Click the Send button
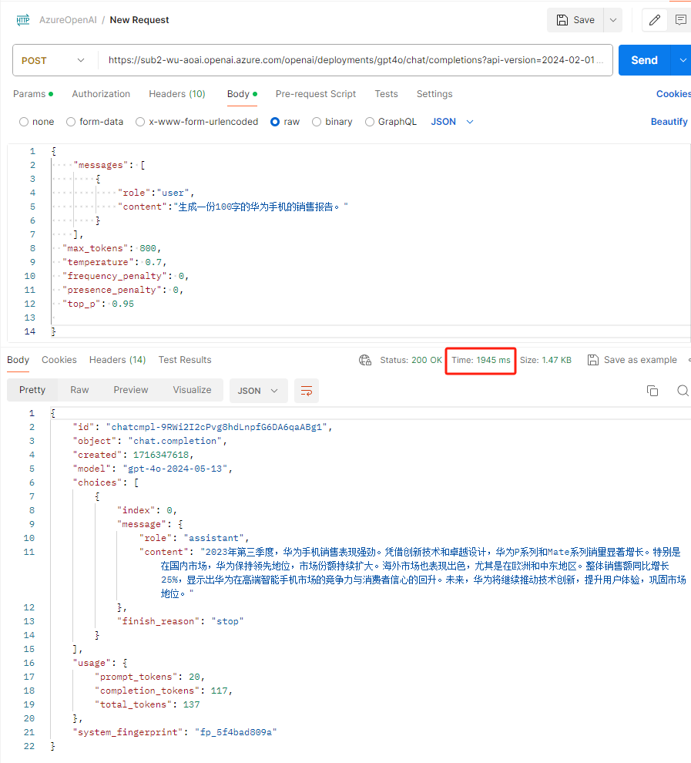 644,60
